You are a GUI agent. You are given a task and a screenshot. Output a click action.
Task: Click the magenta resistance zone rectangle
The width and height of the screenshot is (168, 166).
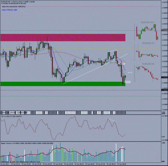63,38
